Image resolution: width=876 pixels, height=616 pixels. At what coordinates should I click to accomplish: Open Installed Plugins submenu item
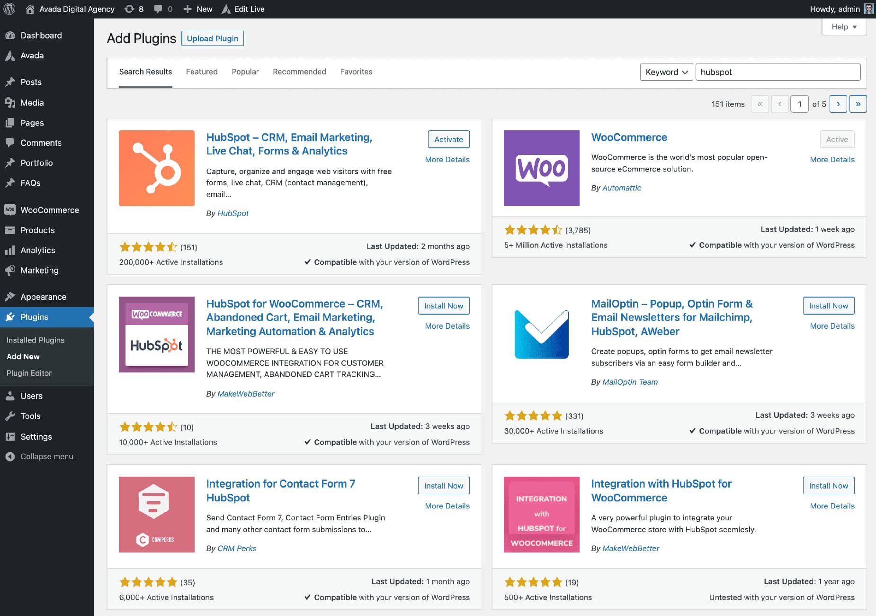click(x=36, y=340)
